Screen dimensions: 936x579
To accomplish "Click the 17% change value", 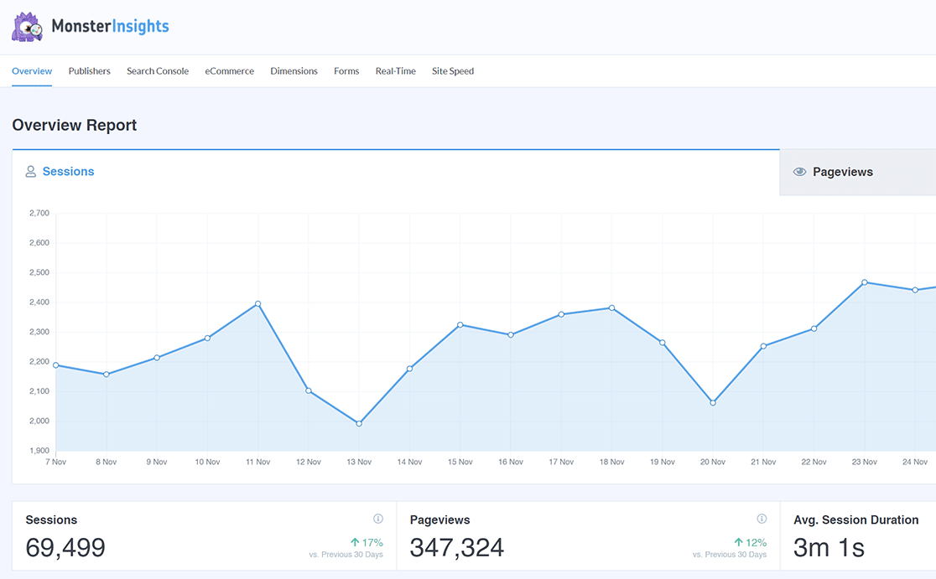I will click(x=372, y=543).
